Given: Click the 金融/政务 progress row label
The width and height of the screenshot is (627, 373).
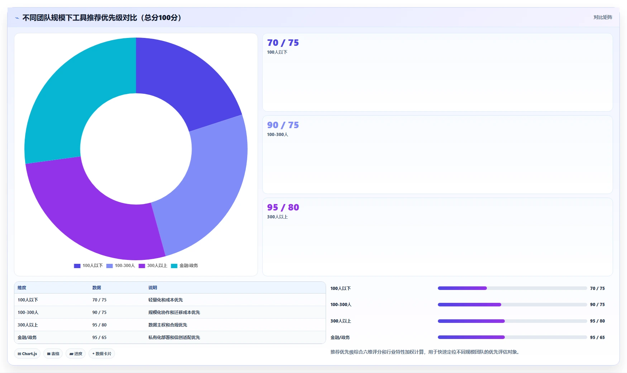Looking at the screenshot, I should (x=340, y=338).
